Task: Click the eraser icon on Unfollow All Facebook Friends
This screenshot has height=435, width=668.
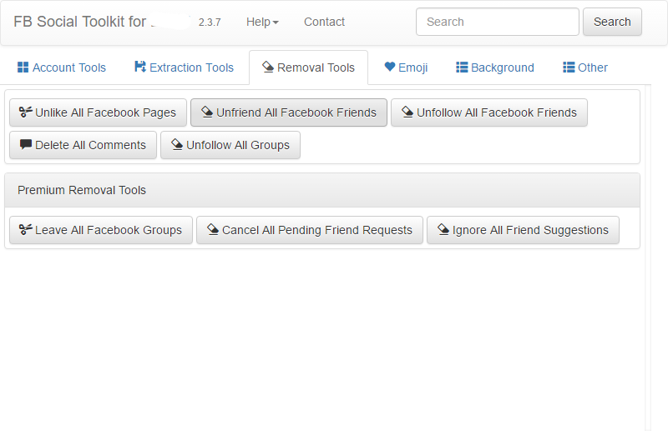Action: tap(407, 112)
